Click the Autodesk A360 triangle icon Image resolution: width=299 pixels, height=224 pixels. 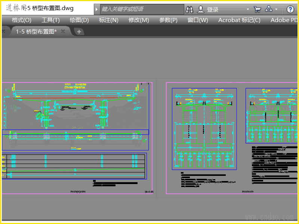(x=269, y=9)
